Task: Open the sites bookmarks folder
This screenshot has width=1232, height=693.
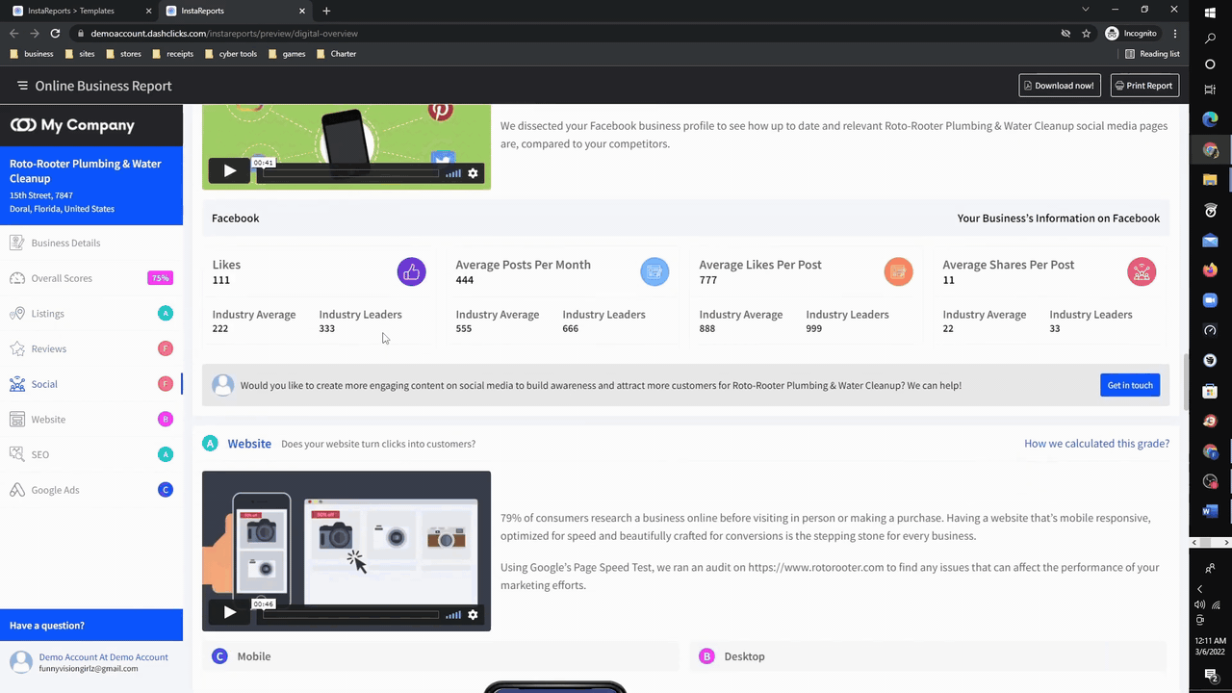Action: coord(81,54)
